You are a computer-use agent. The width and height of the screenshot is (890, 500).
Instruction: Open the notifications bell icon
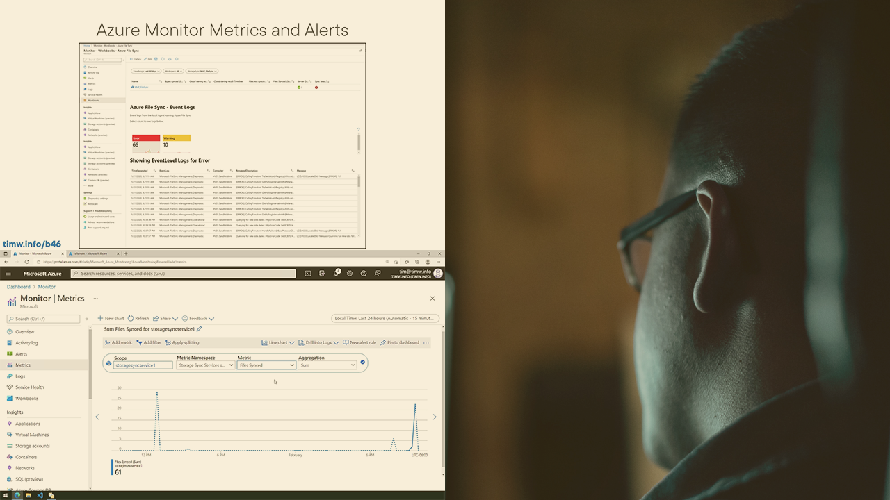point(336,274)
